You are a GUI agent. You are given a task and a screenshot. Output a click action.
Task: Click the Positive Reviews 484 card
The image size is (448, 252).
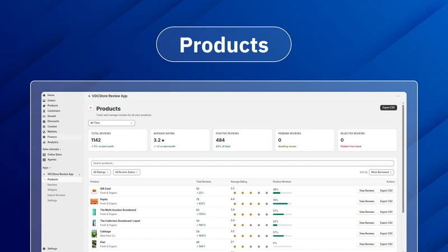(242, 140)
